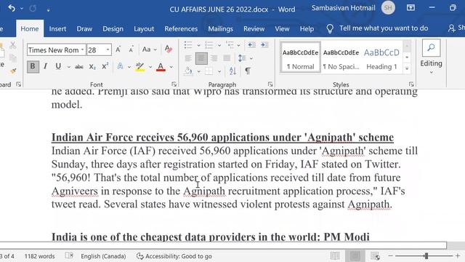Viewport: 465px width, 262px height.
Task: Apply the Heading 1 style
Action: click(x=381, y=57)
